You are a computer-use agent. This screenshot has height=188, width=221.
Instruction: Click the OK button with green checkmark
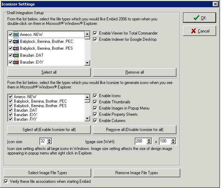tap(200, 18)
